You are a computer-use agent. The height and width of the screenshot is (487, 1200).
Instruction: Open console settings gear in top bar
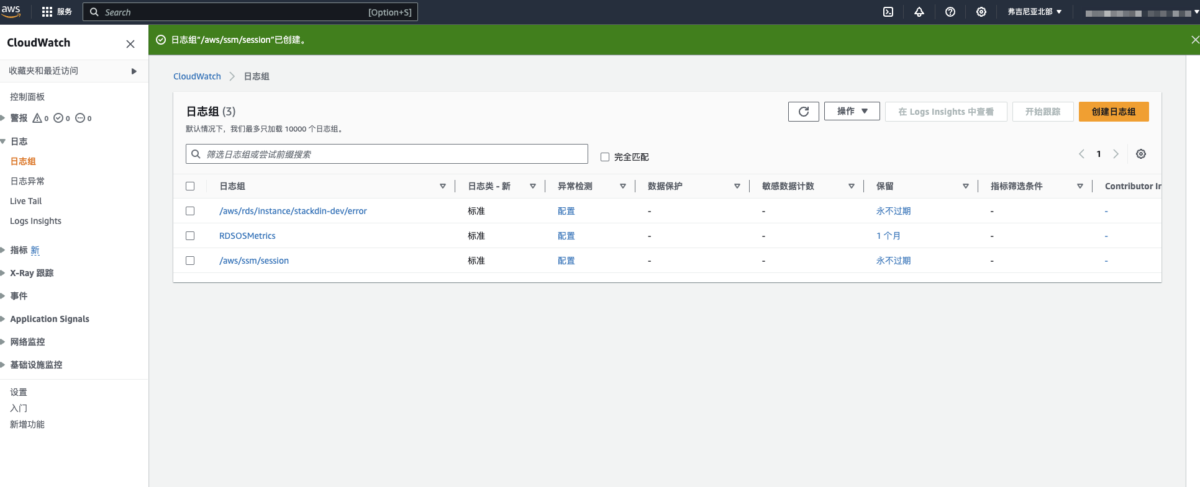tap(981, 12)
